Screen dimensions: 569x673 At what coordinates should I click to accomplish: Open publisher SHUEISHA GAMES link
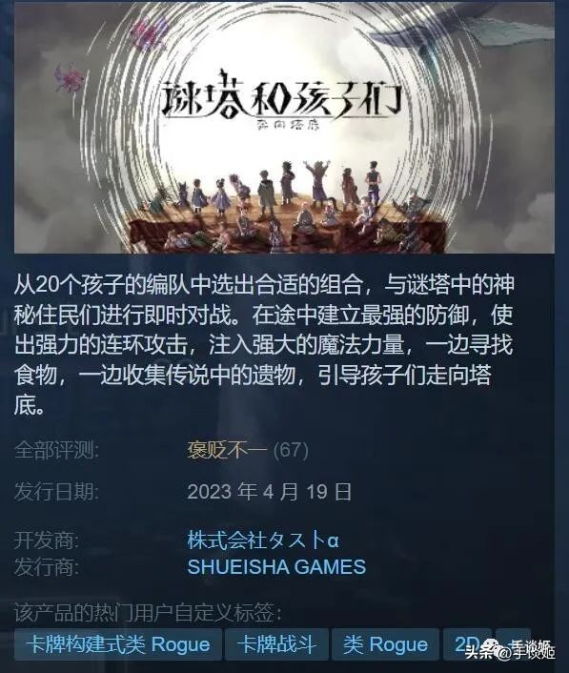coord(276,566)
